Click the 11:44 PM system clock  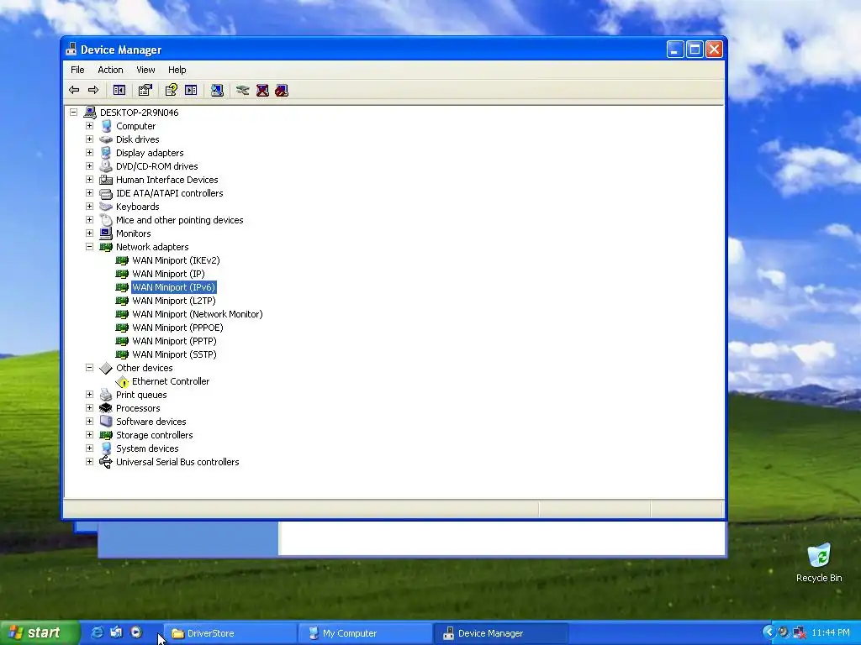coord(830,632)
